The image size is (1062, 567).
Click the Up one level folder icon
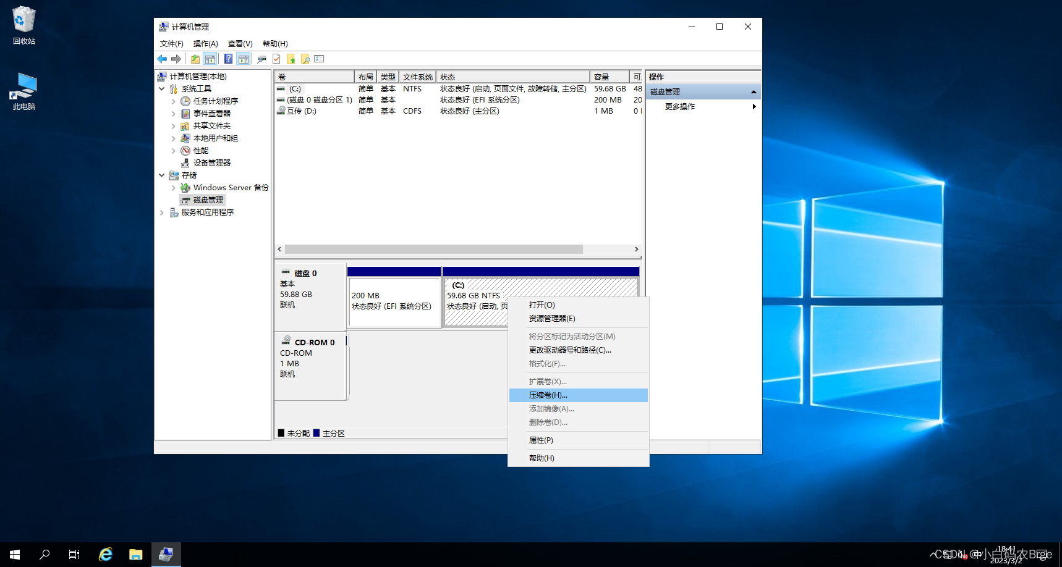pyautogui.click(x=195, y=59)
